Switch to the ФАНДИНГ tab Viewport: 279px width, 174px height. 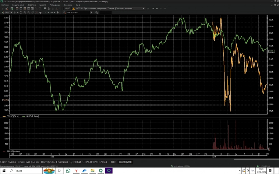click(126, 162)
